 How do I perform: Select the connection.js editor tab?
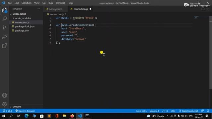pos(80,9)
